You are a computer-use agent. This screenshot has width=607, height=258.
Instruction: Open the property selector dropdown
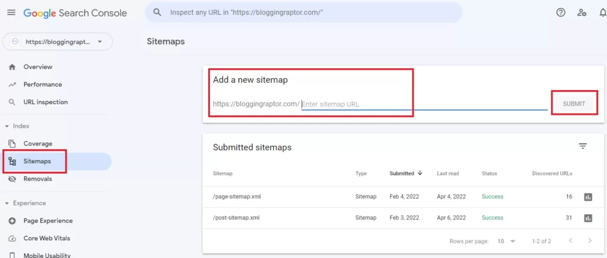[57, 41]
